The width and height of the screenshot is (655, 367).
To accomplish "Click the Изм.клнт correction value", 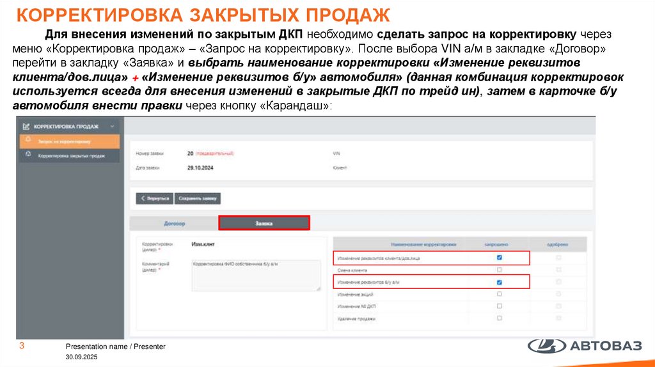I will pyautogui.click(x=203, y=244).
